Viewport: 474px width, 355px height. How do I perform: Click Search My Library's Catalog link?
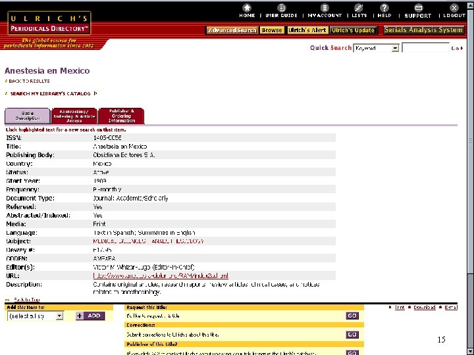pyautogui.click(x=50, y=93)
